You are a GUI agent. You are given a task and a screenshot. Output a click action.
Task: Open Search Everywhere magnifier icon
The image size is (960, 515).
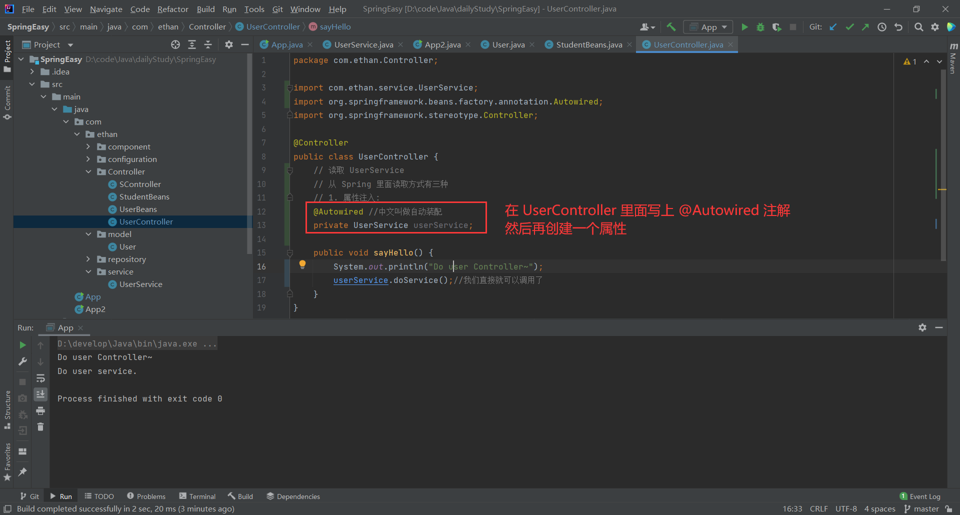(918, 27)
